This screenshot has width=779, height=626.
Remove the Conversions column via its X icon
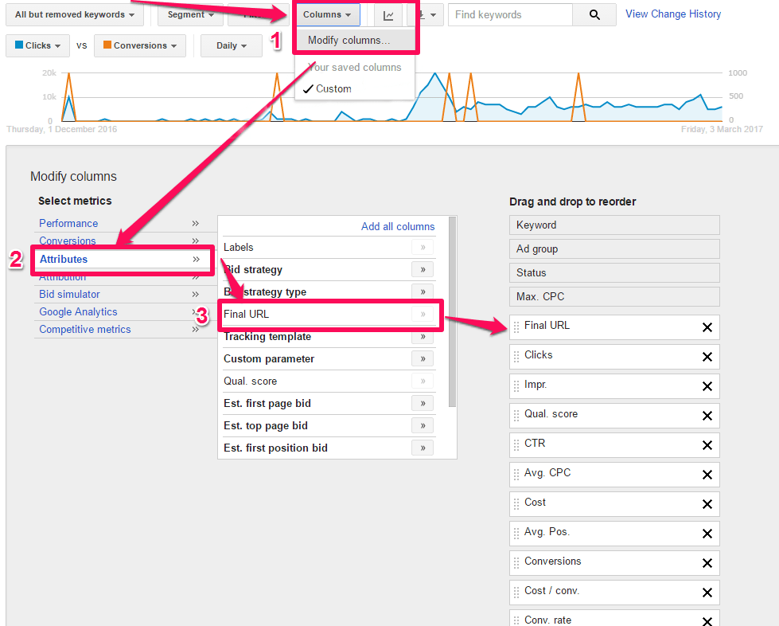(x=707, y=562)
